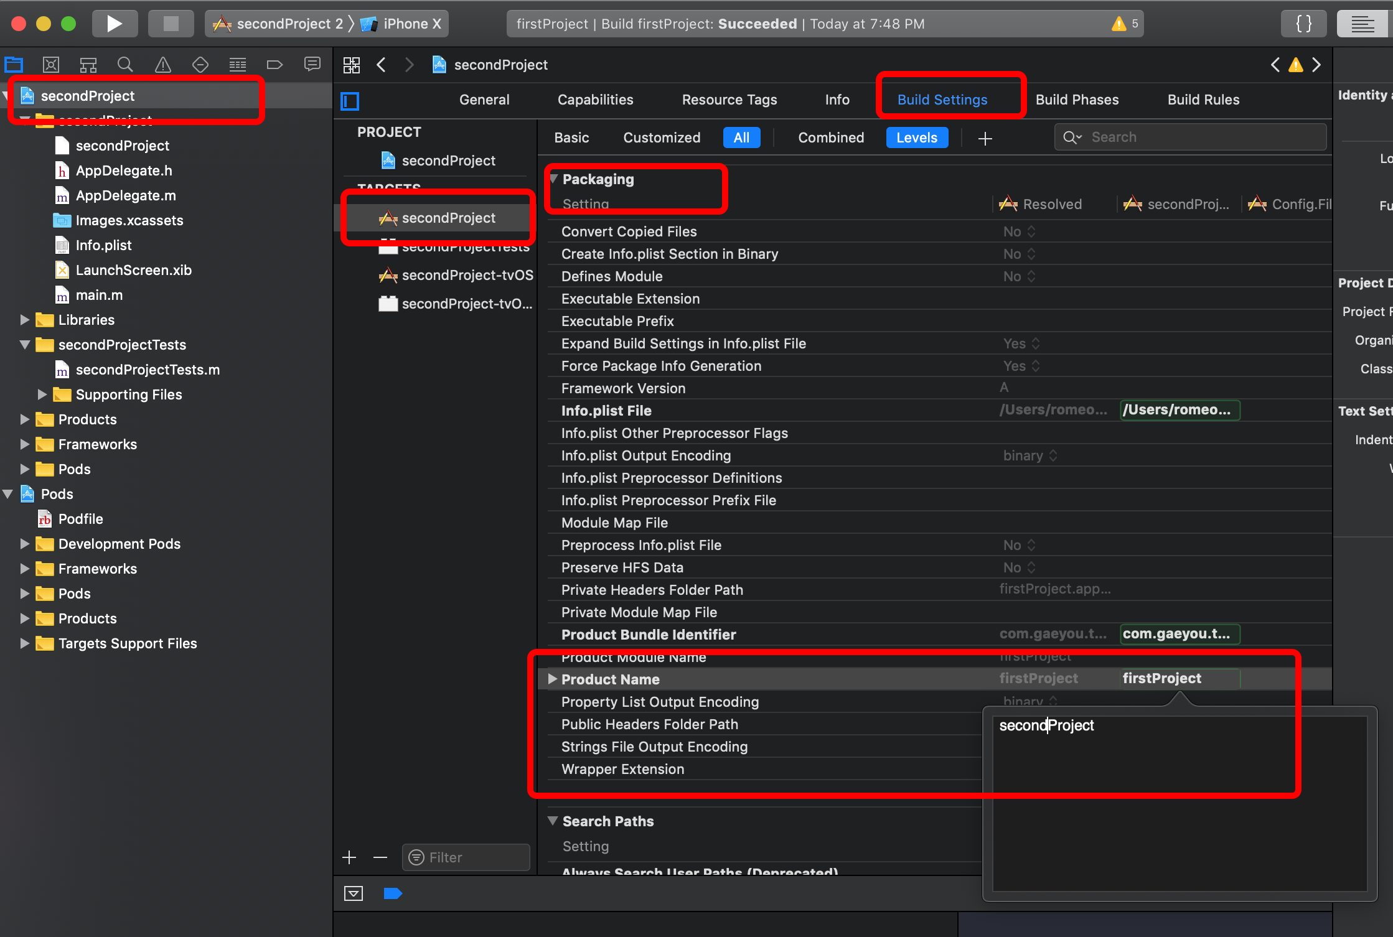Open the Capabilities tab
This screenshot has width=1393, height=937.
(595, 100)
